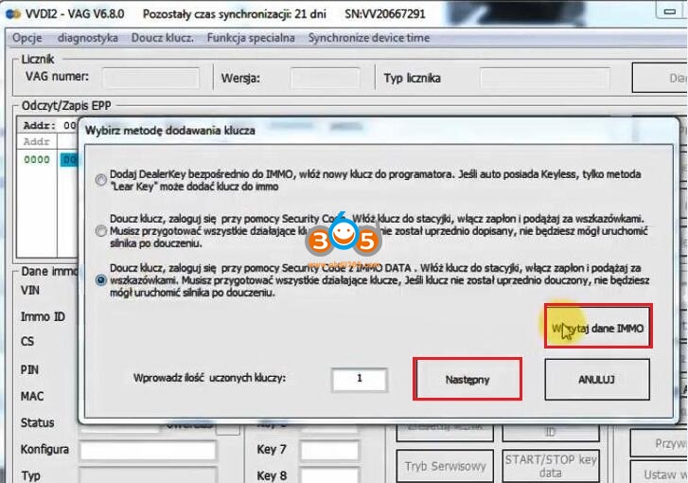Click the VVDI2 application icon in title bar
The height and width of the screenshot is (483, 688).
[x=12, y=14]
